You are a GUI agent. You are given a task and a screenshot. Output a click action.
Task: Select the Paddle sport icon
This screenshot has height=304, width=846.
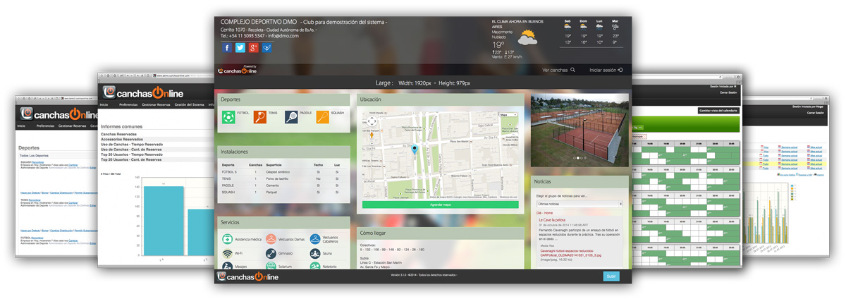click(x=291, y=118)
